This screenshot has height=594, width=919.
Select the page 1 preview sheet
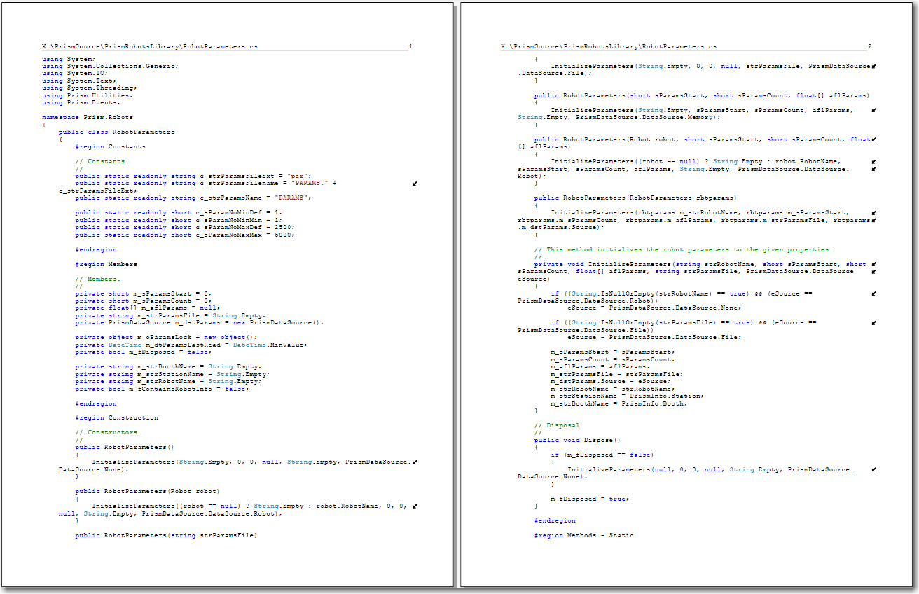pyautogui.click(x=228, y=294)
